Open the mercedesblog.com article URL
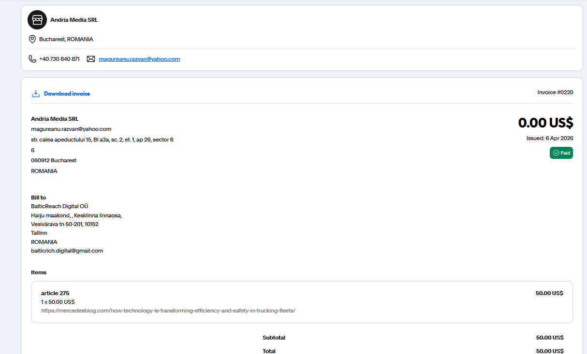The image size is (587, 354). [x=168, y=311]
